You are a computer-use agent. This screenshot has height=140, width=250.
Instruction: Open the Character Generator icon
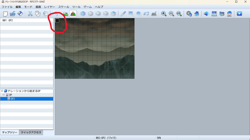(229, 14)
